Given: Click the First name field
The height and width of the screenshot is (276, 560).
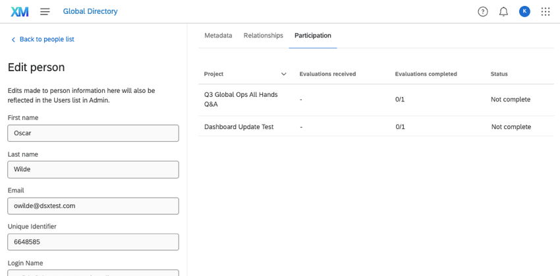Looking at the screenshot, I should [x=93, y=133].
